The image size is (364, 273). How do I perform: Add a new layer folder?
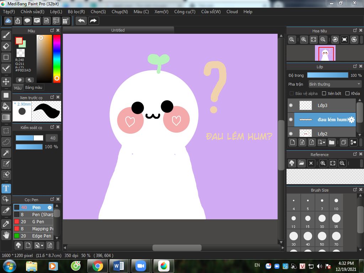tap(332, 142)
